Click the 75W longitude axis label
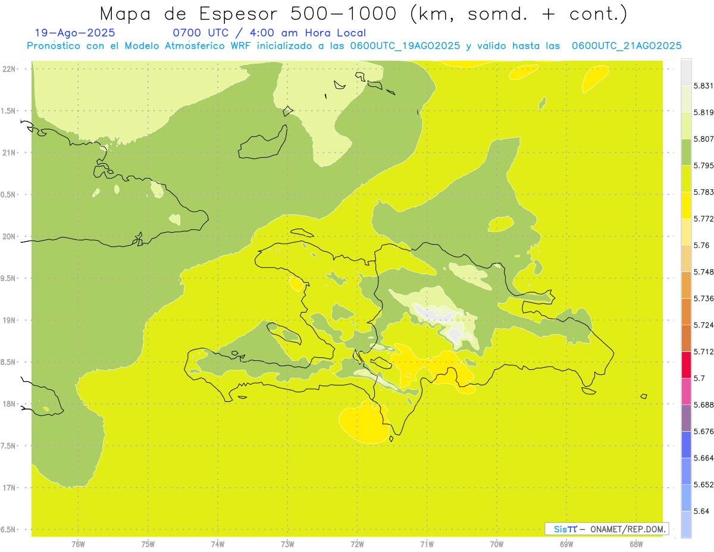 (148, 544)
